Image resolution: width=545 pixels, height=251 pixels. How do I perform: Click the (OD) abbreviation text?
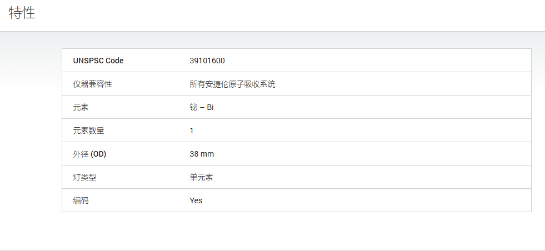pos(98,154)
